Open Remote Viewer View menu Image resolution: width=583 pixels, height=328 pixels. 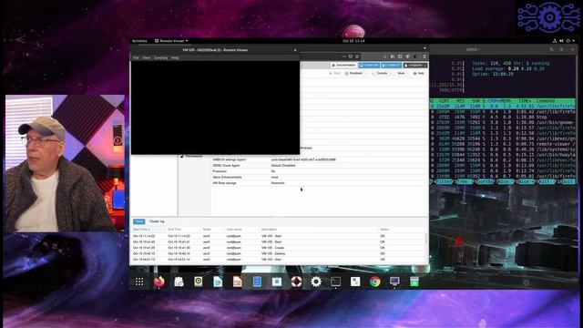(x=147, y=58)
